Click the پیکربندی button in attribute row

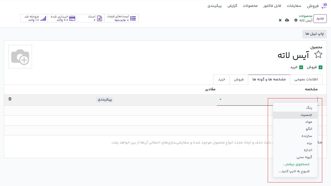point(105,99)
